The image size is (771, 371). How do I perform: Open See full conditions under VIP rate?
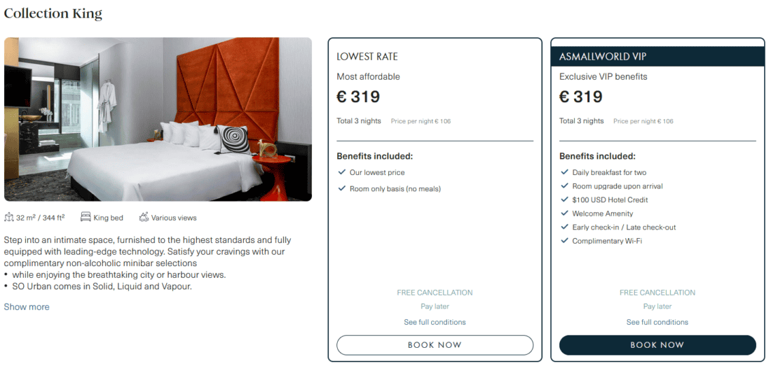pyautogui.click(x=657, y=323)
